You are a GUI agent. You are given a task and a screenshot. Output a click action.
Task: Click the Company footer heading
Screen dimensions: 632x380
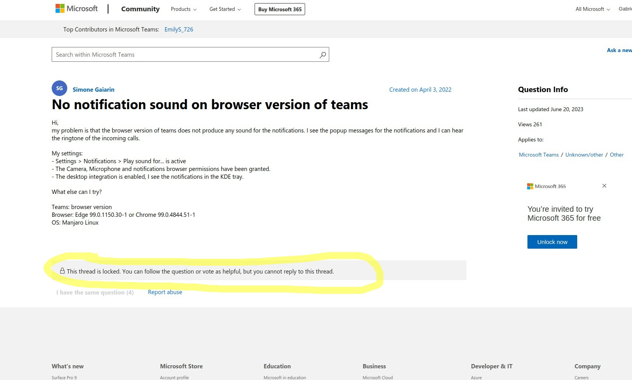[x=587, y=366]
